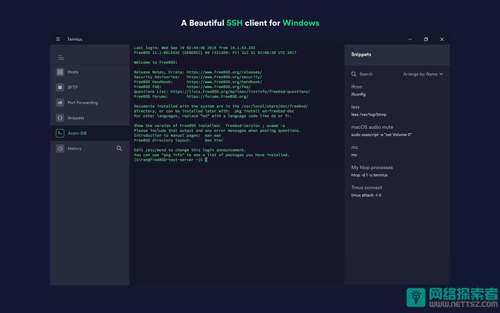Select the macOS audio mute snippet

pyautogui.click(x=372, y=131)
